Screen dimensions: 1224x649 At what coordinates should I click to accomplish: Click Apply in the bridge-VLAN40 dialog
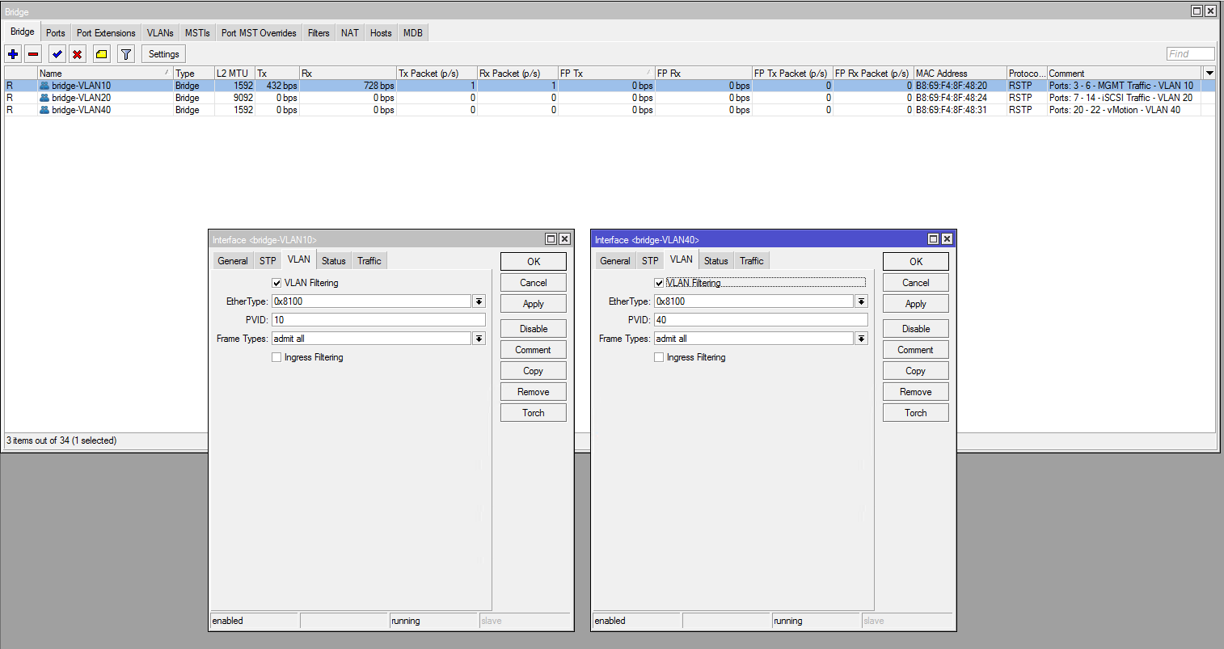pyautogui.click(x=915, y=304)
